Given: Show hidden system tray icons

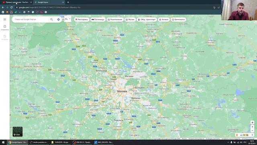Looking at the screenshot, I should click(x=228, y=142).
